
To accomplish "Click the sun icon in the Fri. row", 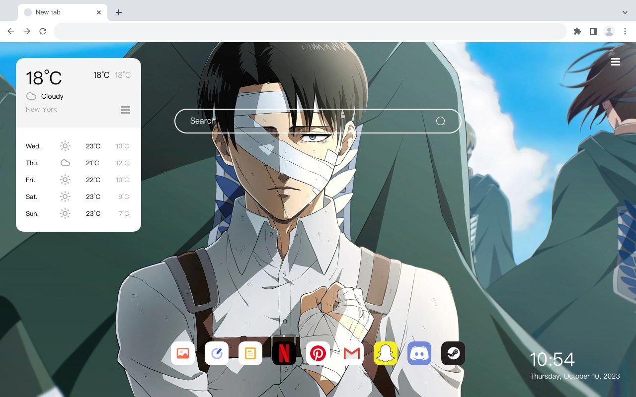I will pyautogui.click(x=65, y=180).
